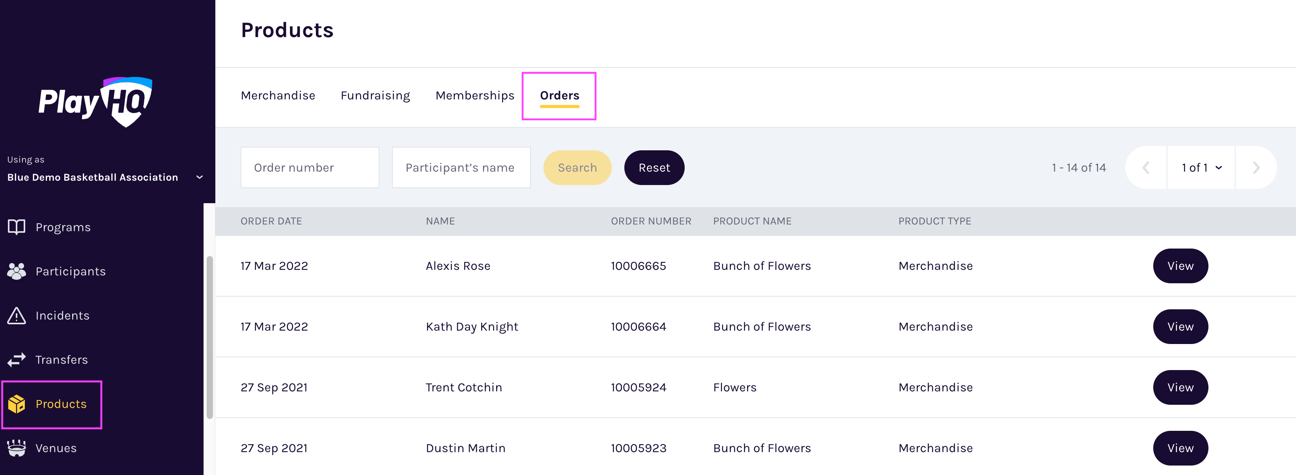Image resolution: width=1296 pixels, height=475 pixels.
Task: Click the next page arrow
Action: [1257, 168]
